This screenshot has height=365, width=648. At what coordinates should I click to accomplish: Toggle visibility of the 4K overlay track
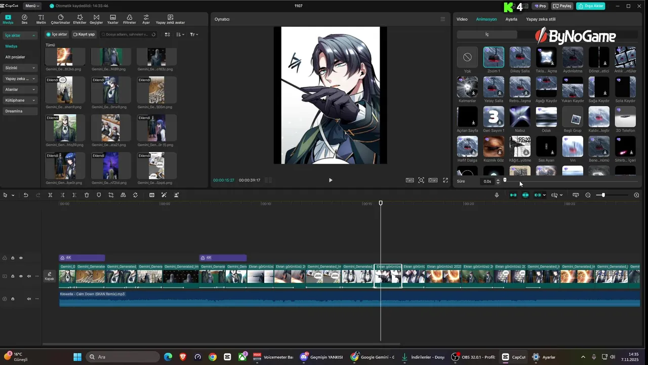(21, 258)
